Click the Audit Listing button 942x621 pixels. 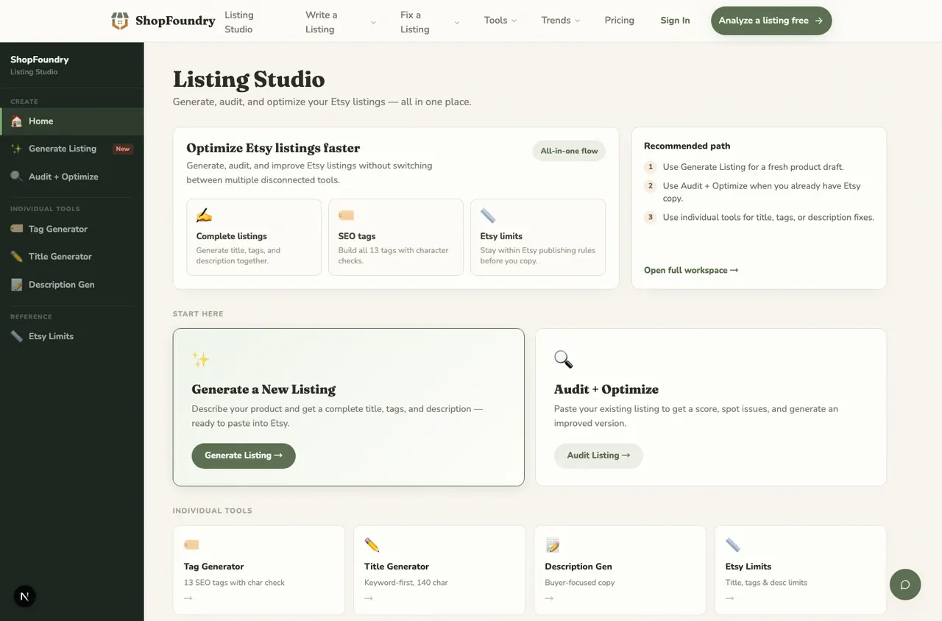pyautogui.click(x=598, y=455)
